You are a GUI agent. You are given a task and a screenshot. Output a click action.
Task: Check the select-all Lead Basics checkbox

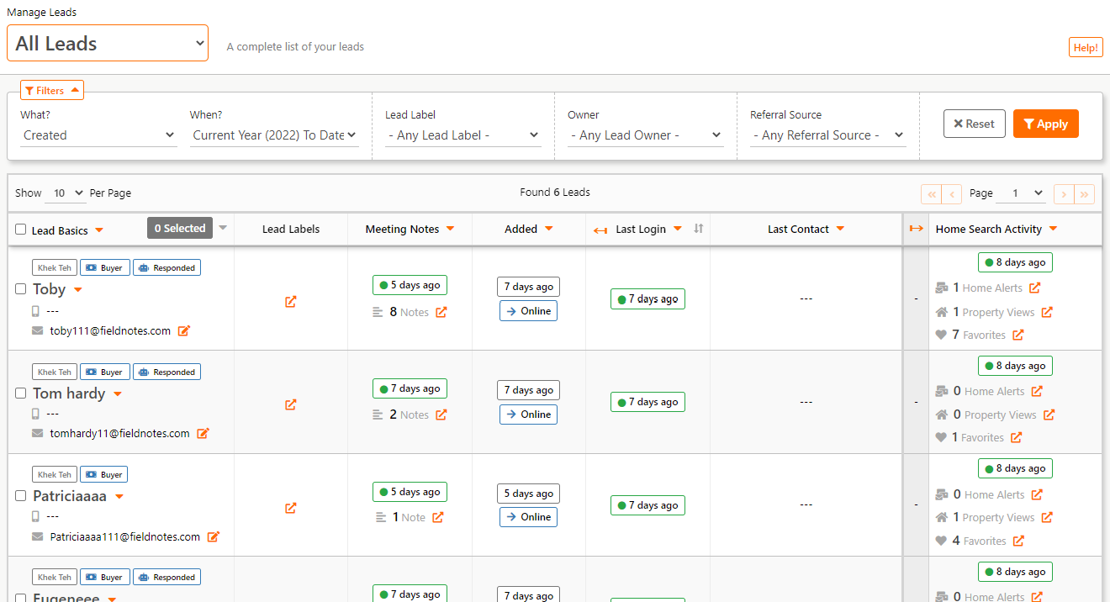21,230
